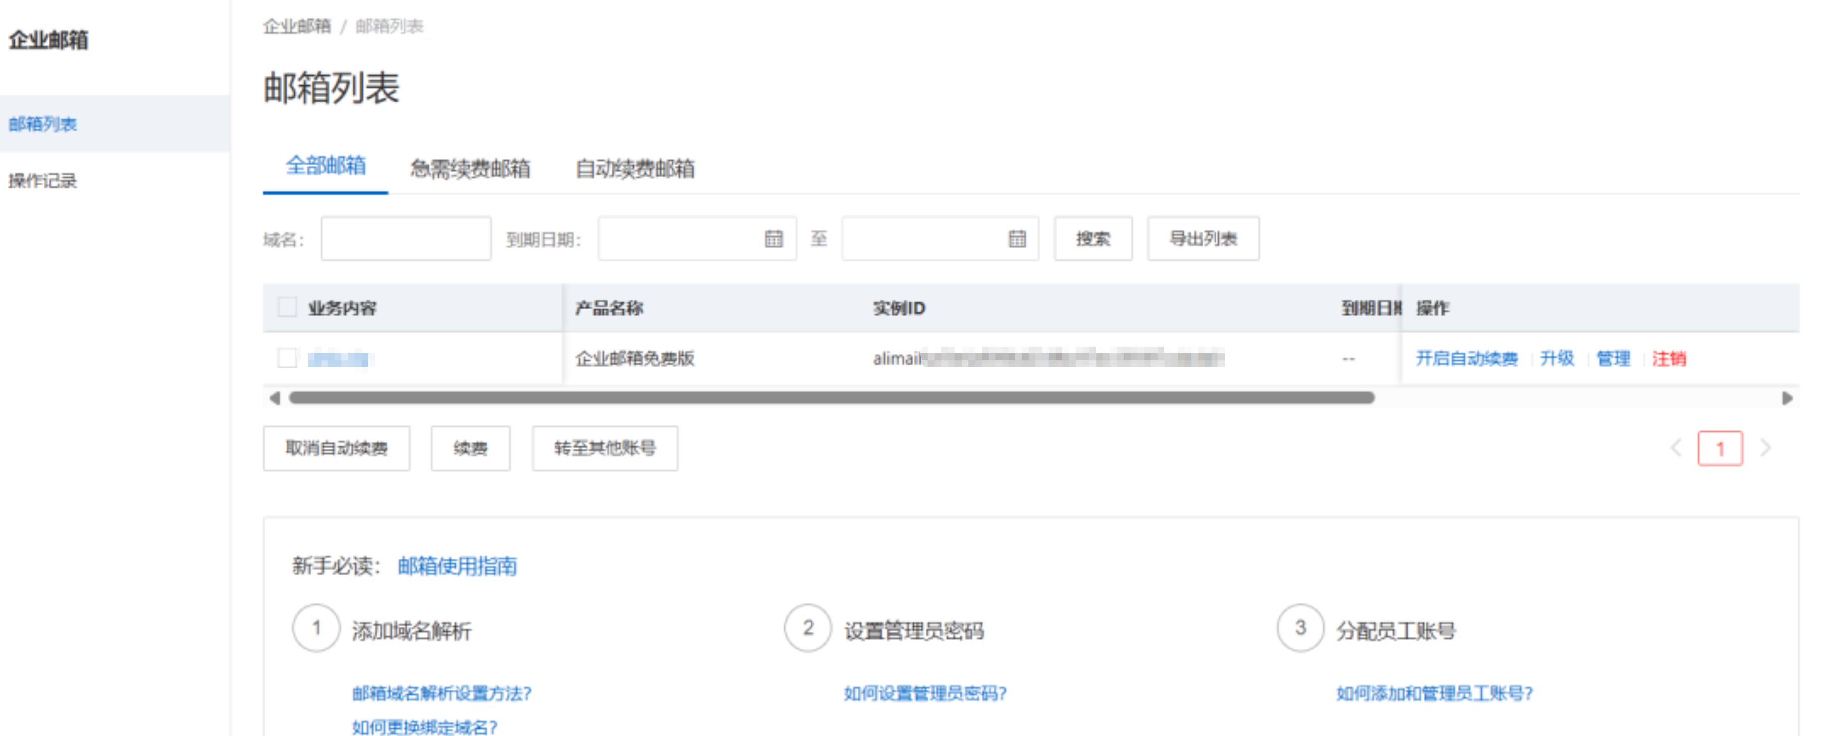This screenshot has width=1824, height=736.
Task: Click the 导出列表 button
Action: tap(1203, 239)
